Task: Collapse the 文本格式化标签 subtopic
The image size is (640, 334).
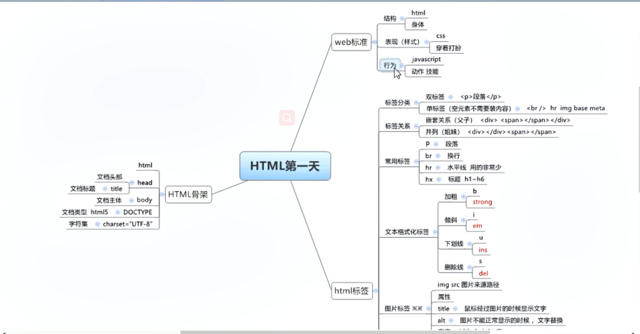Action: pyautogui.click(x=435, y=232)
